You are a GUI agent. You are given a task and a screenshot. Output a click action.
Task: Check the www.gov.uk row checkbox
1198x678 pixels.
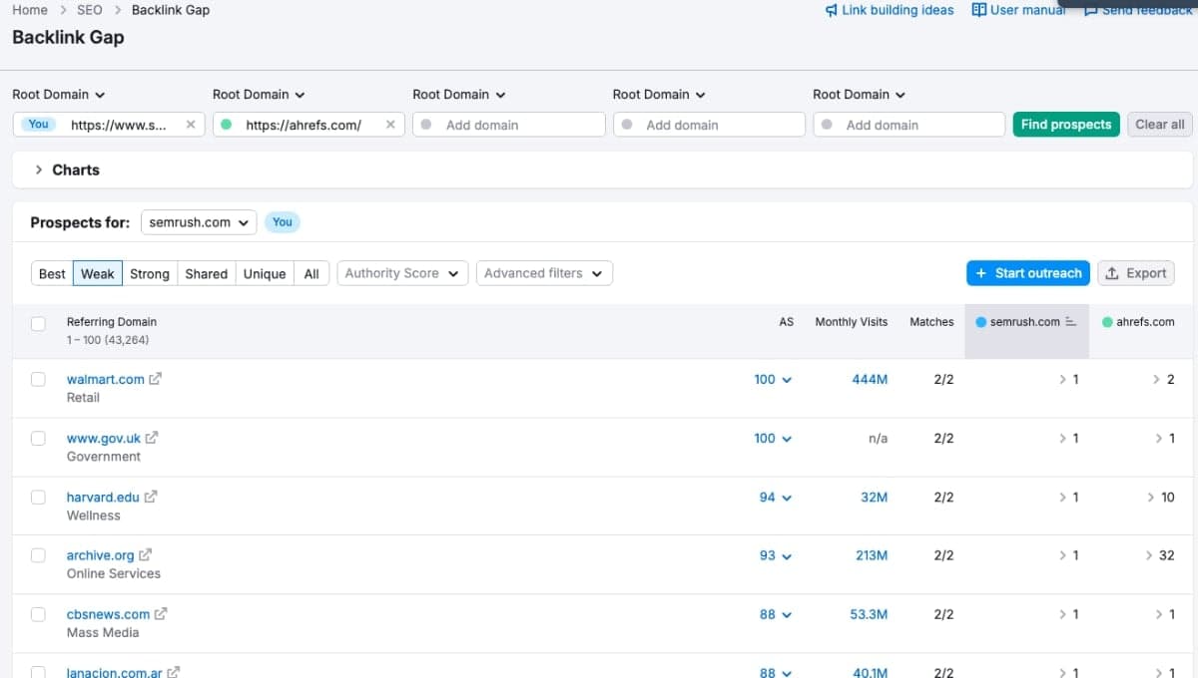coord(38,438)
